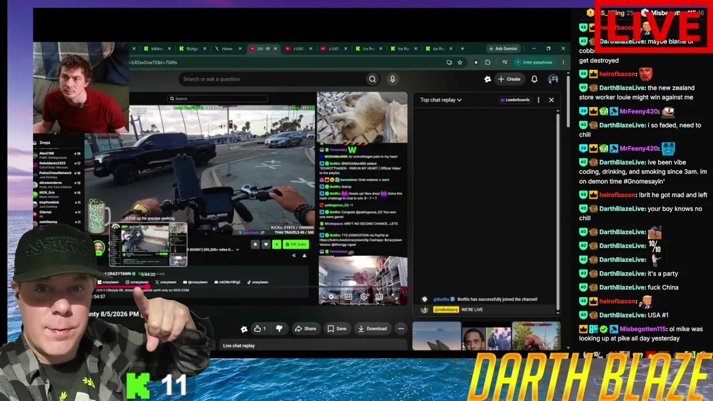Open the middle recommended video thumbnail
Viewport: 713px width, 401px height.
point(486,336)
